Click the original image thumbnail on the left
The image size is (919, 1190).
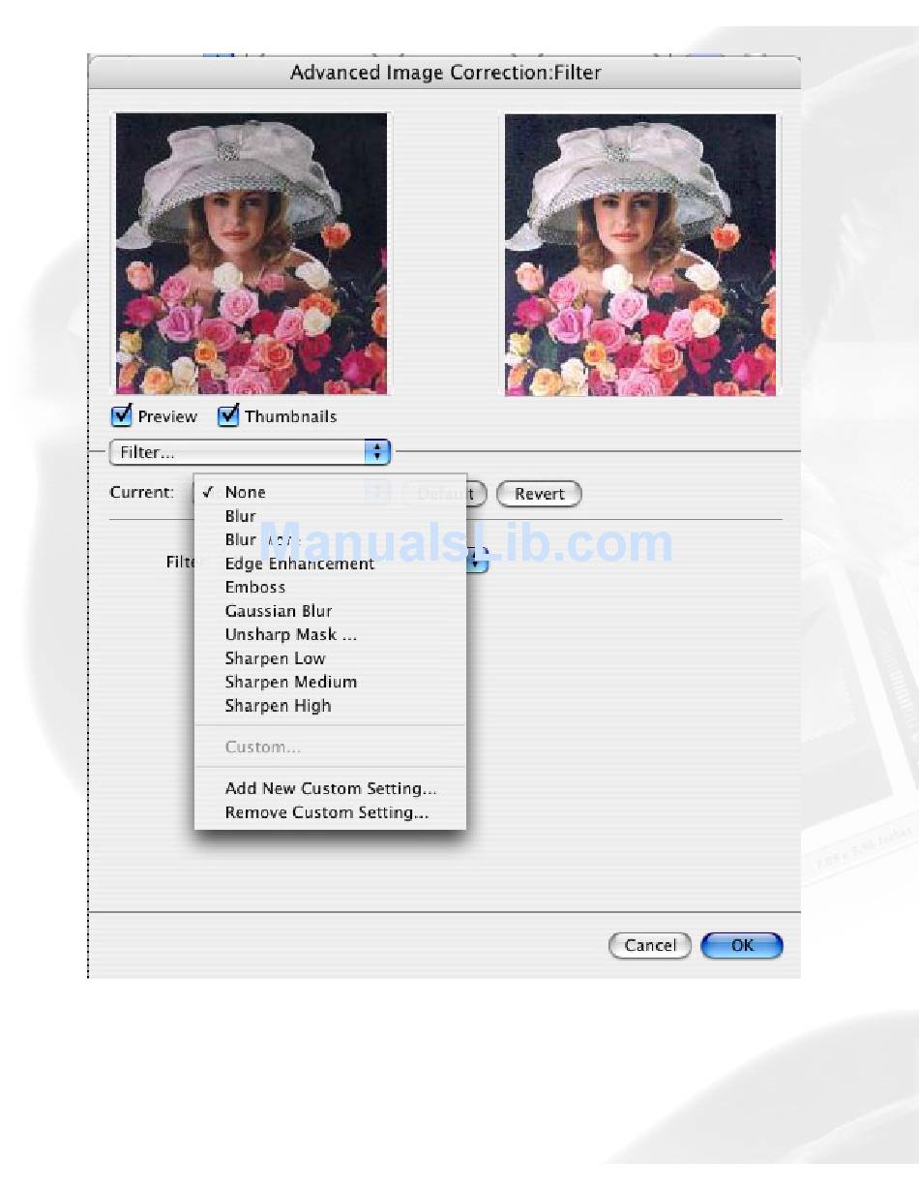(252, 254)
